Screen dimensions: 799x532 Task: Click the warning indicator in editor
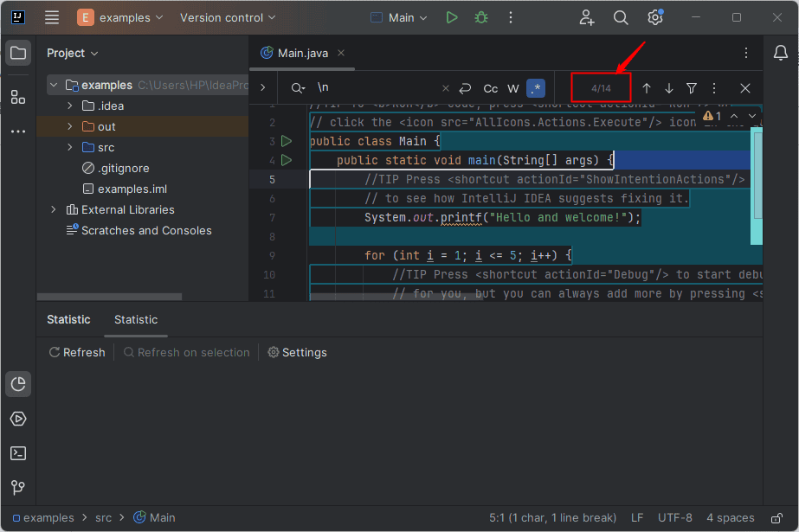pos(712,116)
